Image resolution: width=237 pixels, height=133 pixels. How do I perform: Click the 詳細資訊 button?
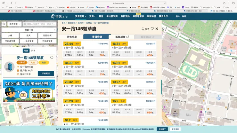pyautogui.click(x=46, y=73)
